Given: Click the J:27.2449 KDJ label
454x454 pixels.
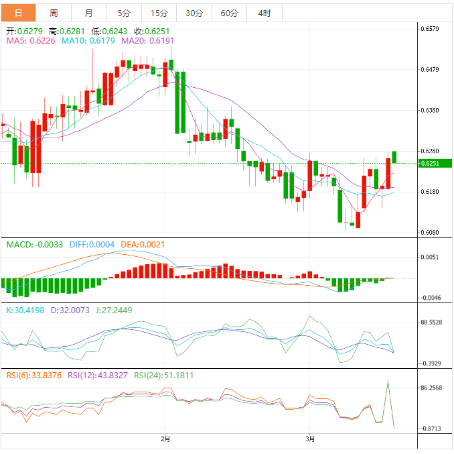Looking at the screenshot, I should (114, 310).
